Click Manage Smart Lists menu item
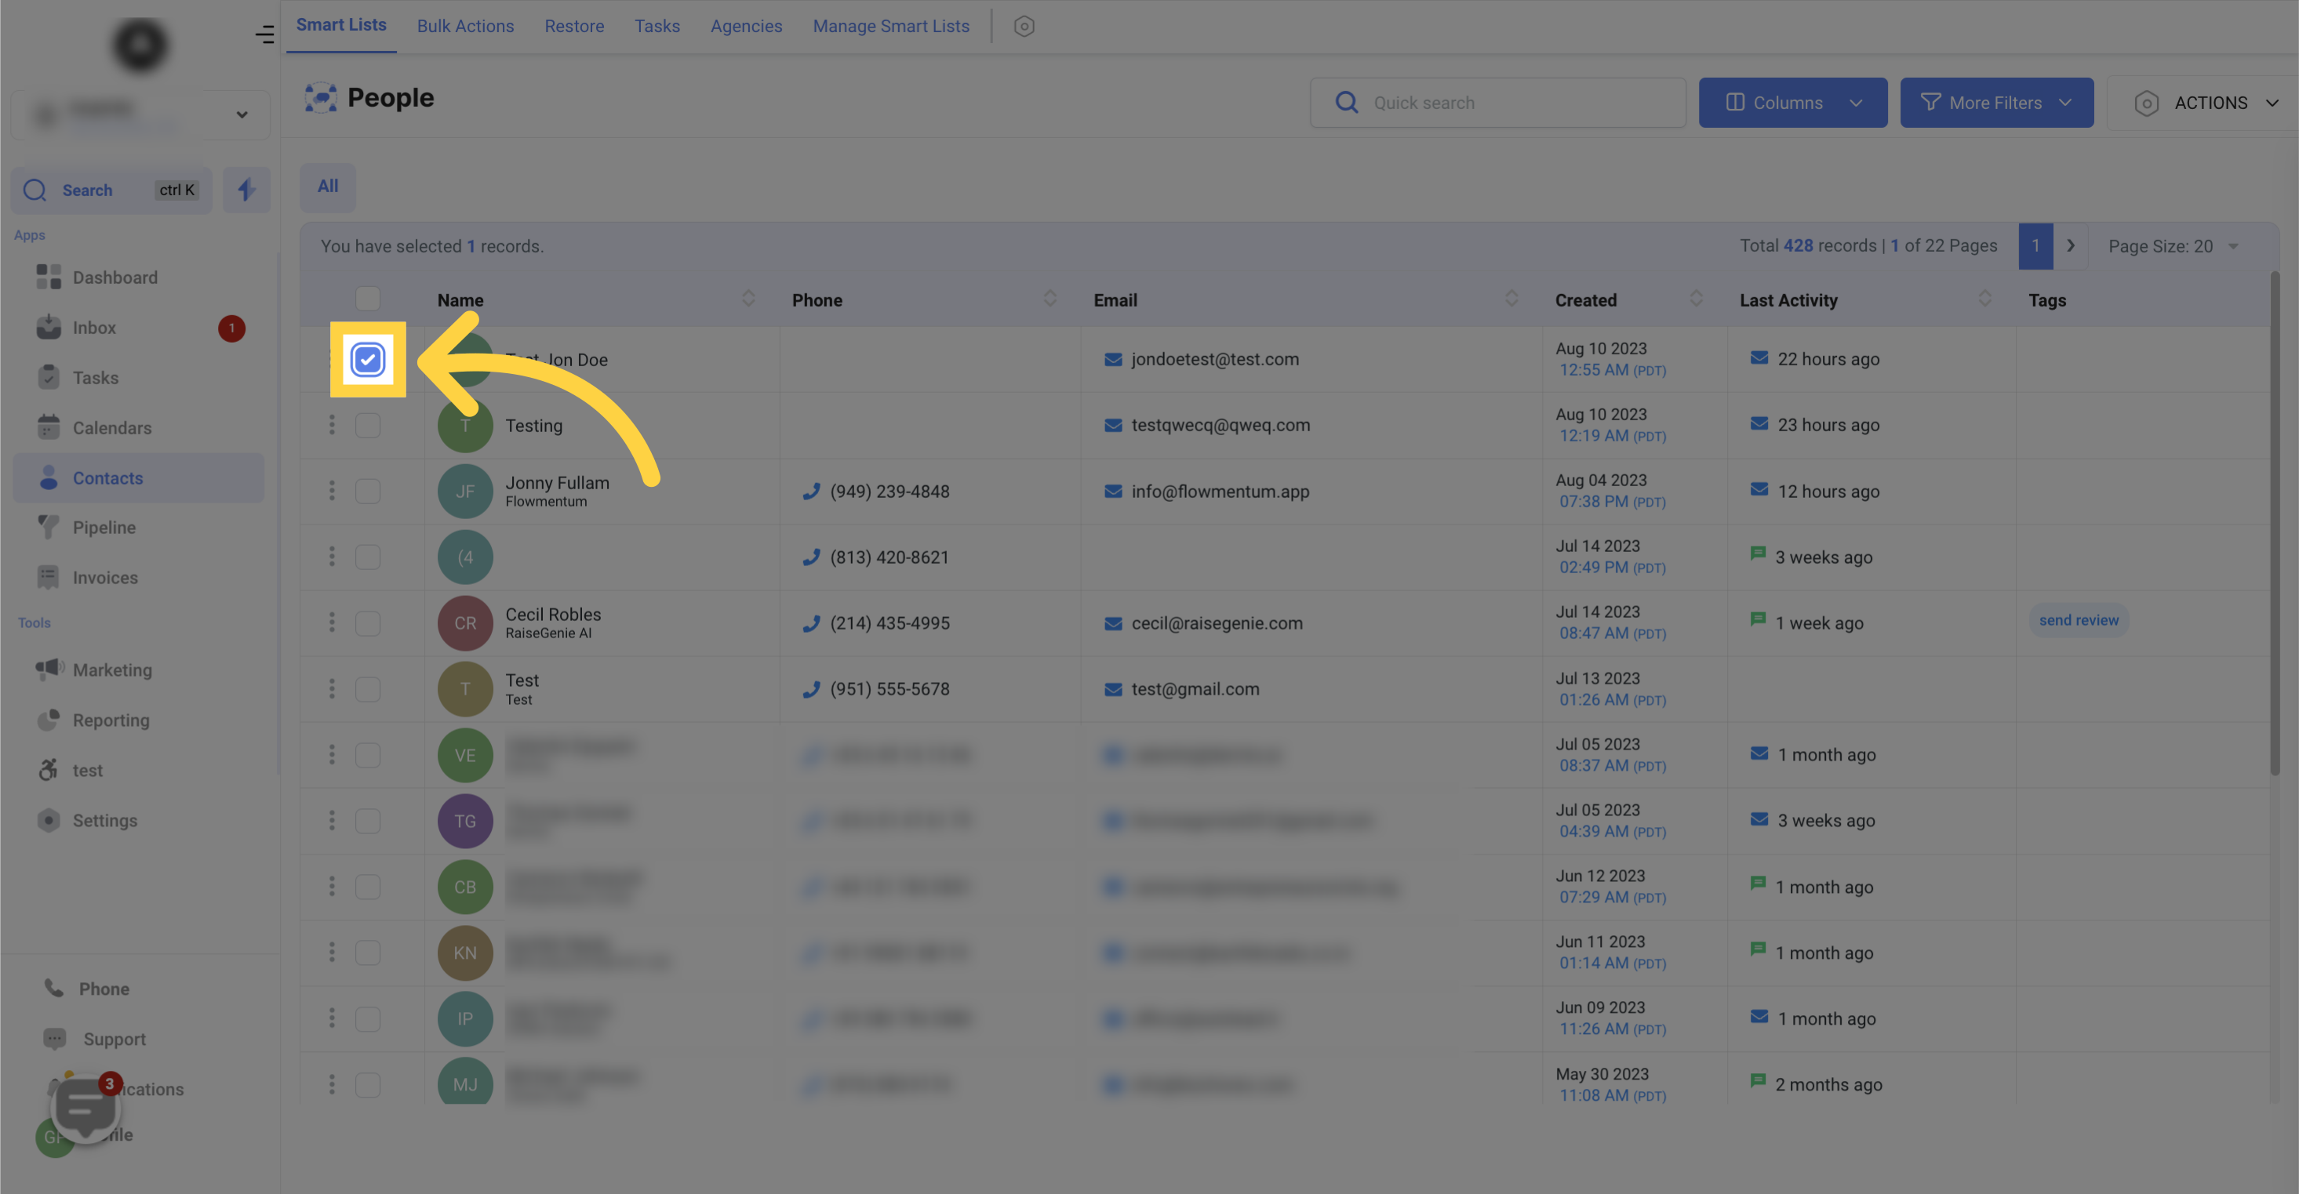Viewport: 2299px width, 1194px height. 891,26
